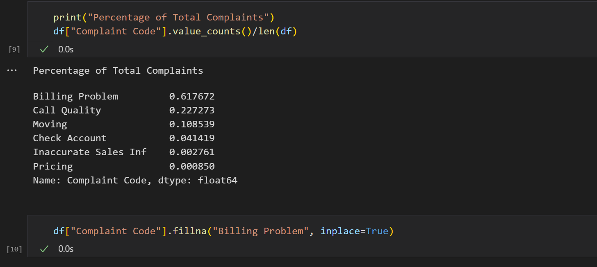Click the Name: Complaint Code dtype line
This screenshot has height=267, width=597.
(x=135, y=180)
